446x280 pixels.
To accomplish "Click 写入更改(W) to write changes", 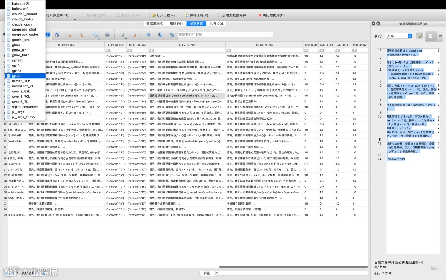I will tap(94, 15).
